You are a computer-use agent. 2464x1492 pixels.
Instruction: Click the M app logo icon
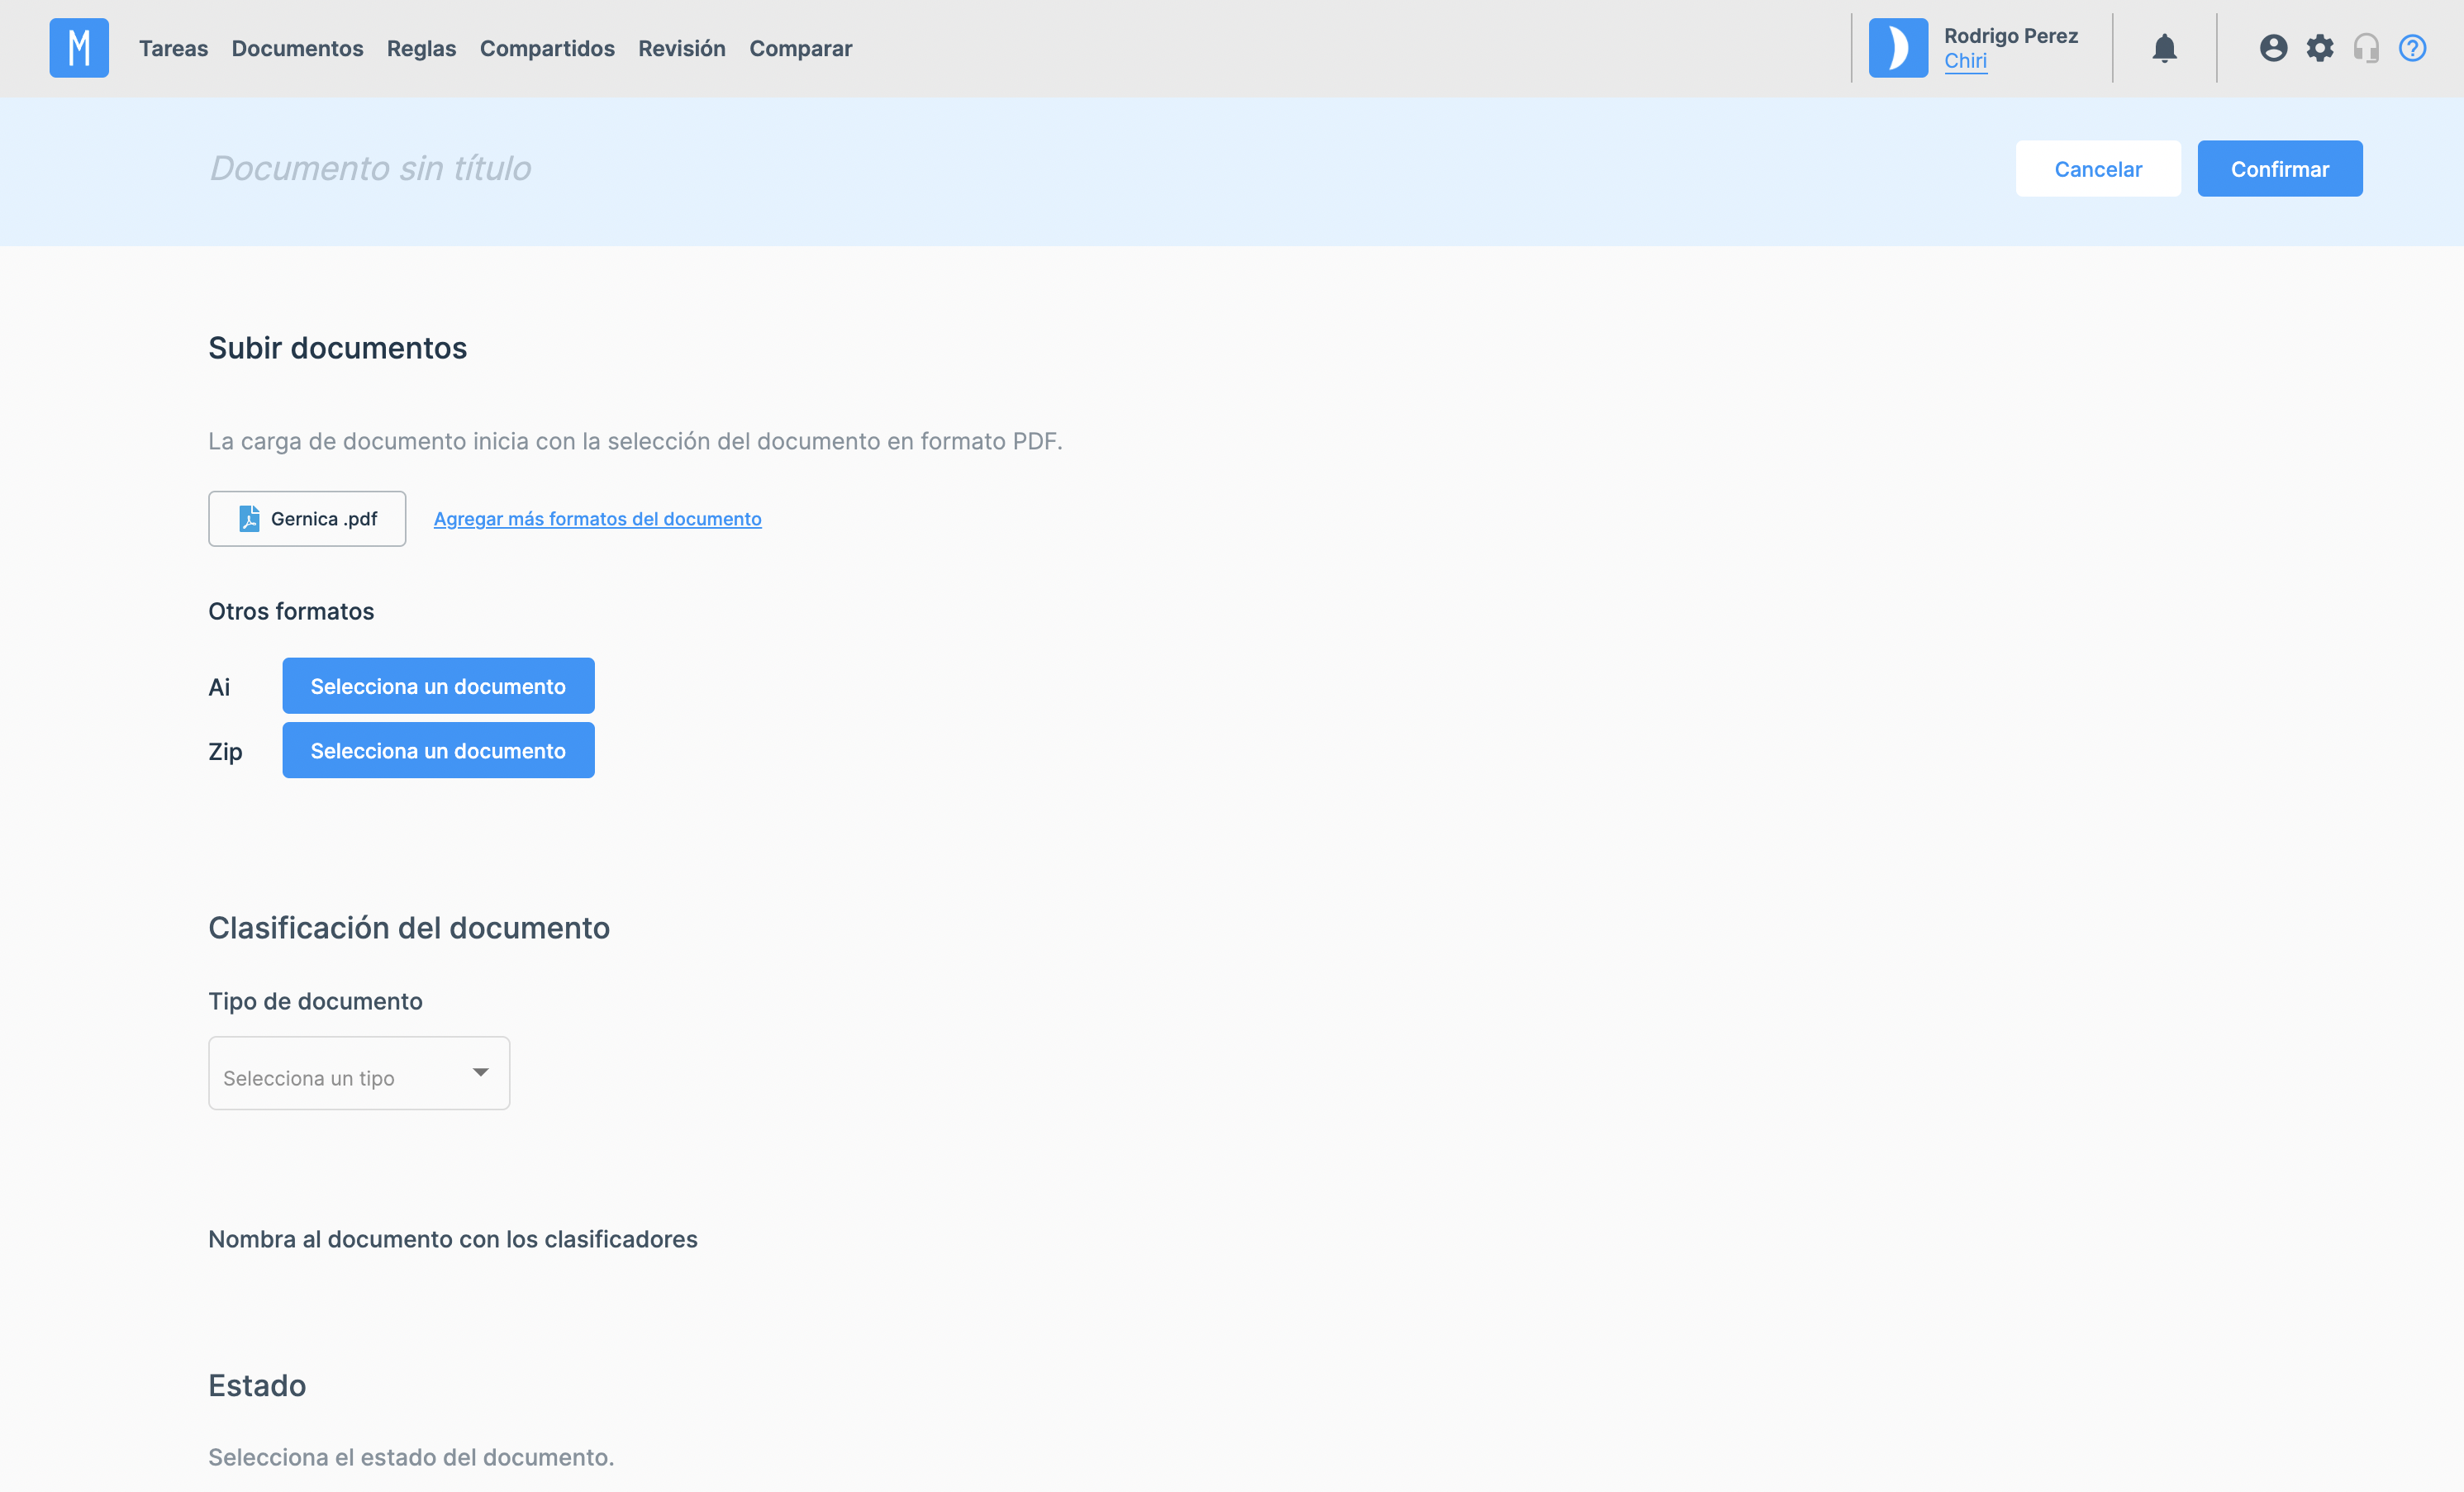point(79,48)
